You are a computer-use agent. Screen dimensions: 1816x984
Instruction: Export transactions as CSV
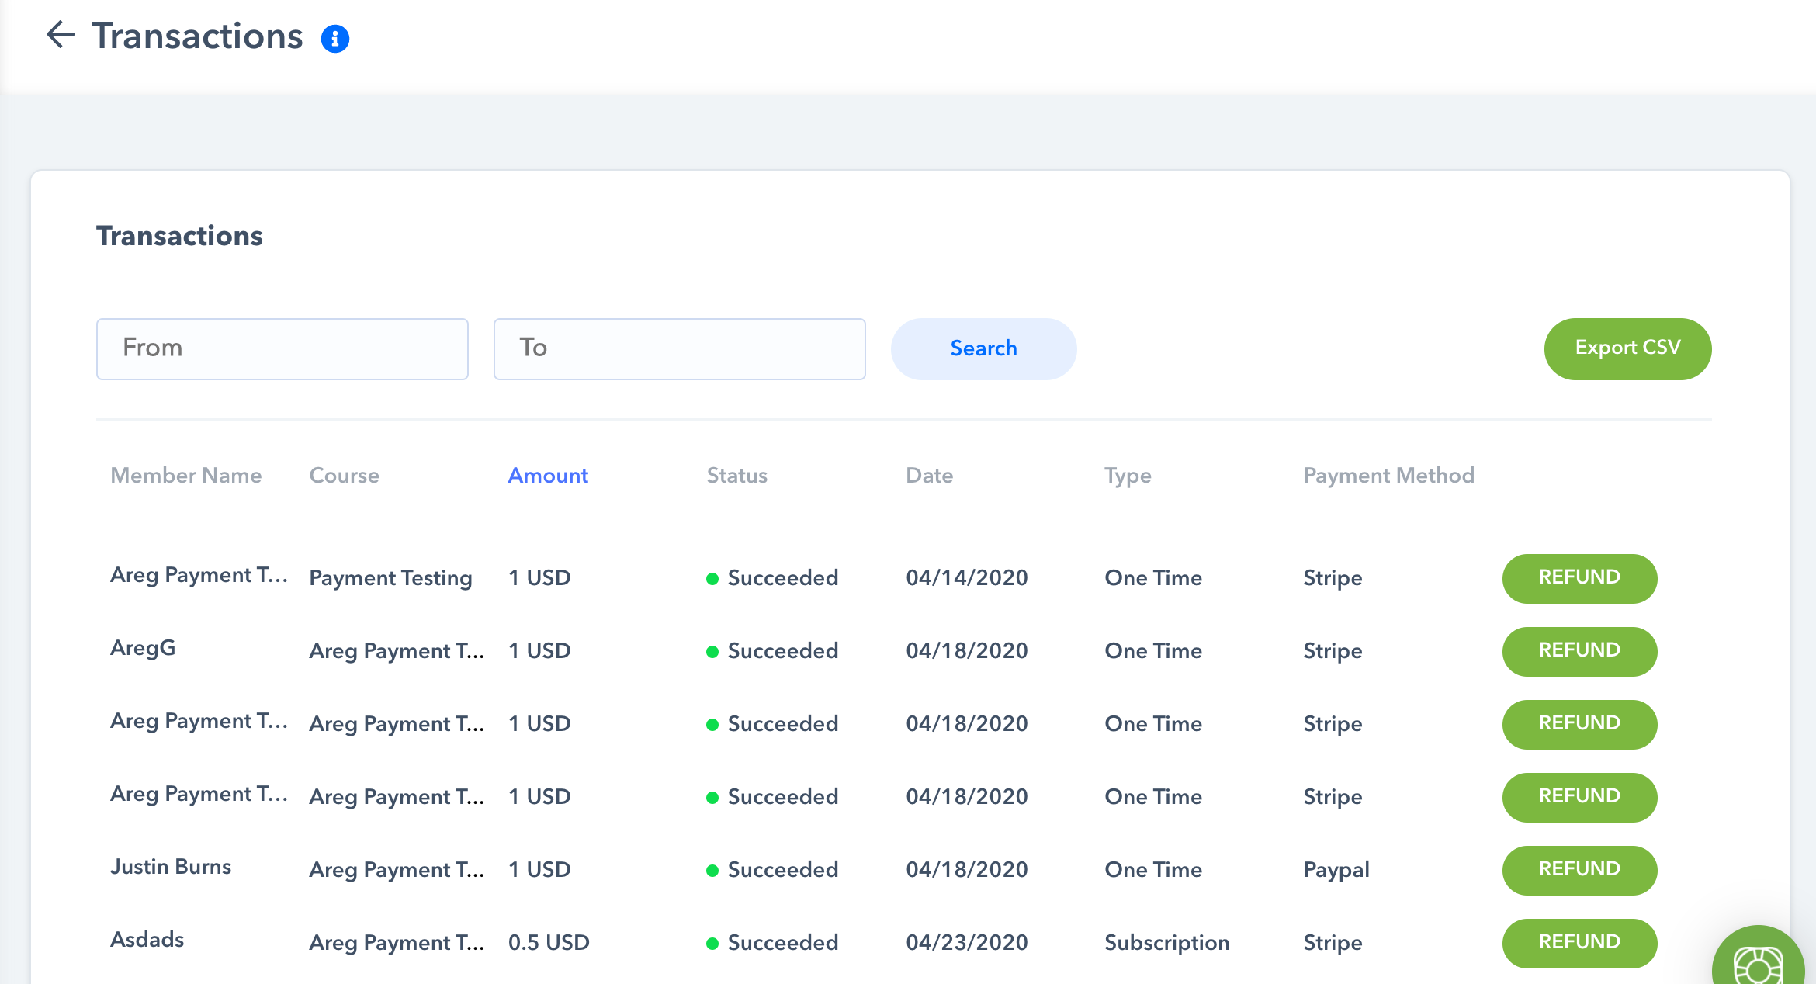pyautogui.click(x=1627, y=348)
